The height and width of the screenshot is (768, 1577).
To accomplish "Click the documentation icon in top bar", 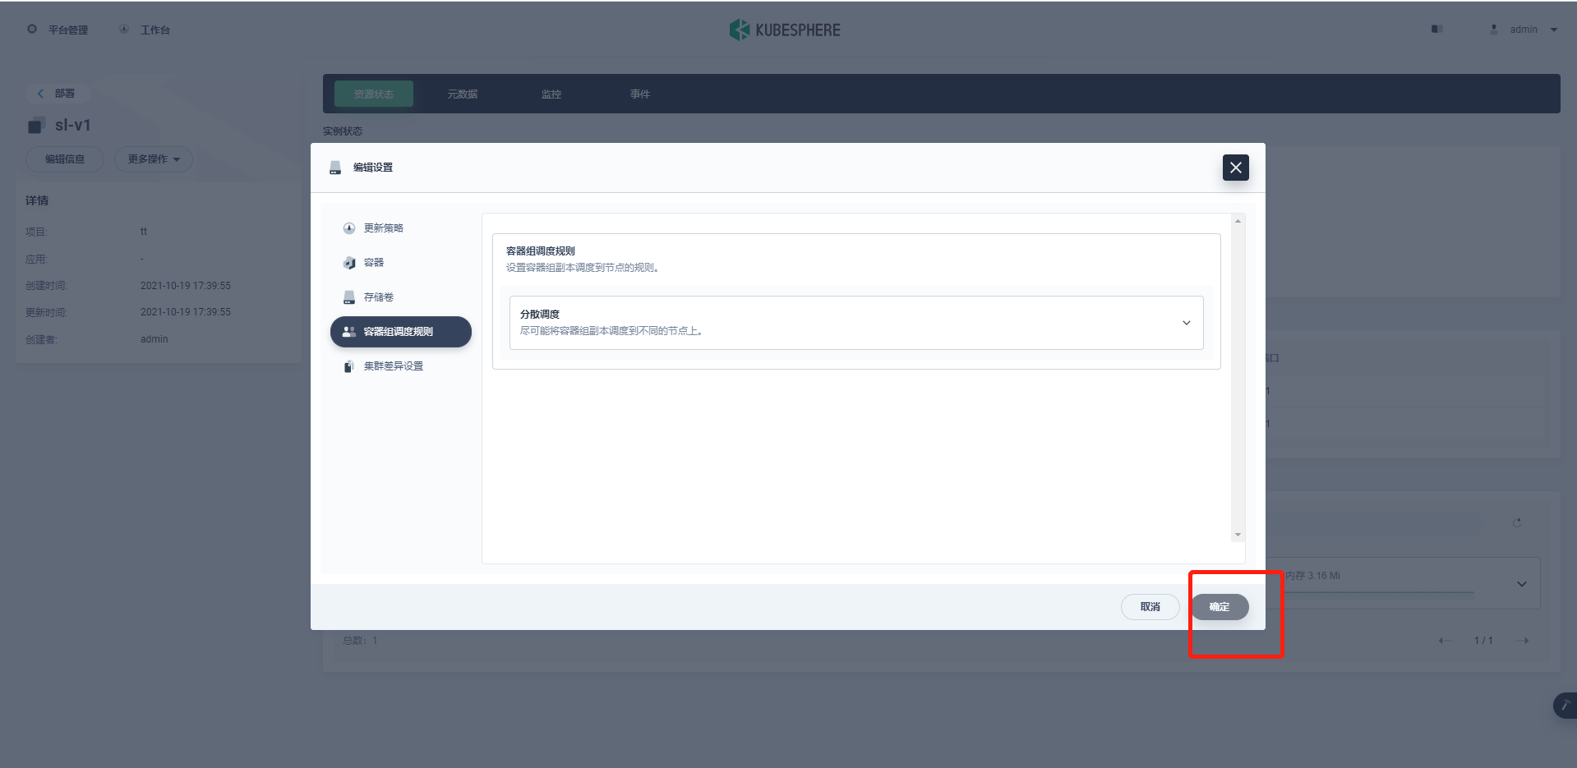I will (x=1436, y=29).
